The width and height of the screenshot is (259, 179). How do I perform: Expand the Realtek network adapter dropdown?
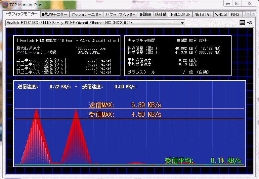(x=182, y=23)
